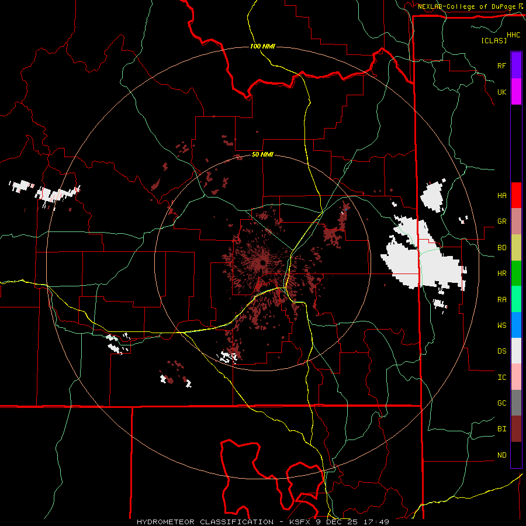Click the RA legend label
This screenshot has height=526, width=526.
pos(501,299)
